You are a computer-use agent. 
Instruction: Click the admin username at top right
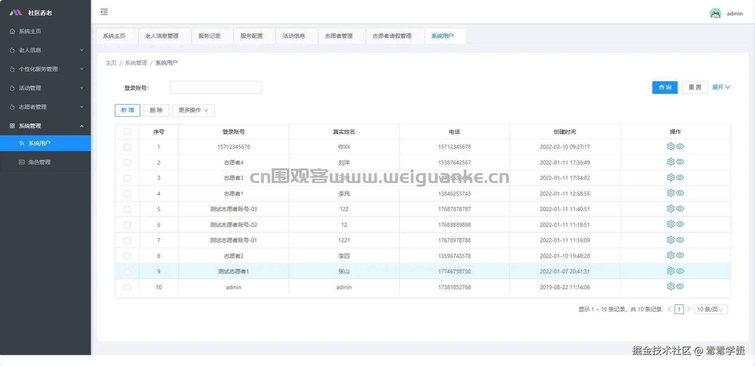point(734,13)
